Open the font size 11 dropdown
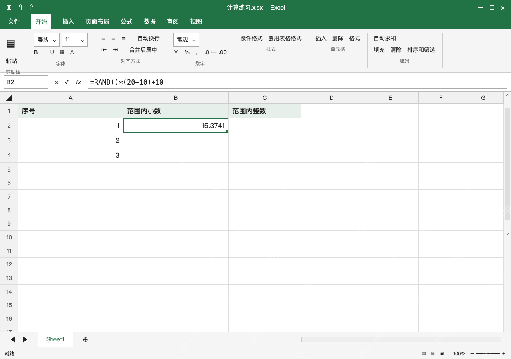This screenshot has height=359, width=511. (75, 39)
